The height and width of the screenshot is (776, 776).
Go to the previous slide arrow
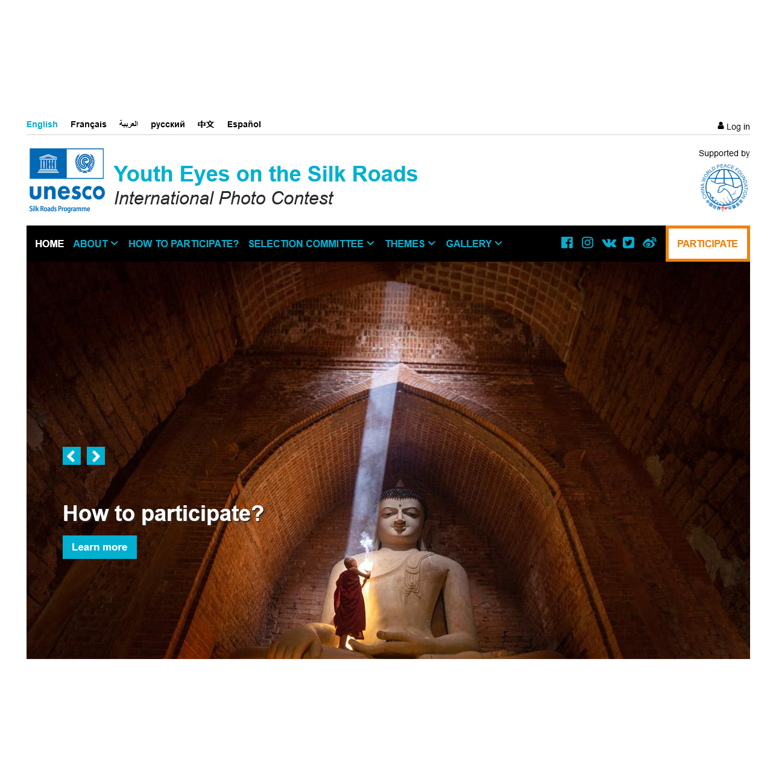(x=72, y=456)
